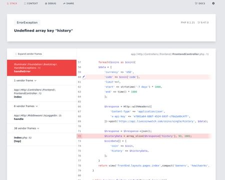Click the livecoinwatch API URL line
This screenshot has width=225, height=180.
tap(156, 121)
